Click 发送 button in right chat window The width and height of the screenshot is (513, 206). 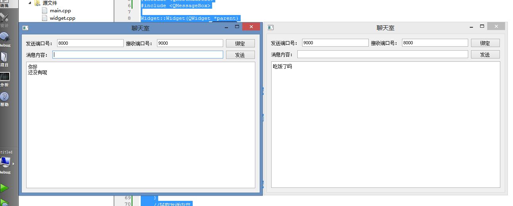[485, 55]
